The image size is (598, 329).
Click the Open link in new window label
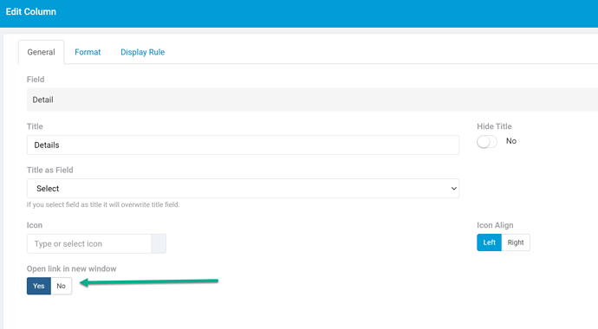pyautogui.click(x=71, y=269)
